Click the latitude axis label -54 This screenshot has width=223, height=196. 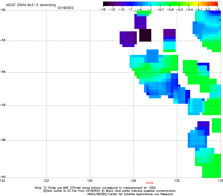pyautogui.click(x=3, y=71)
